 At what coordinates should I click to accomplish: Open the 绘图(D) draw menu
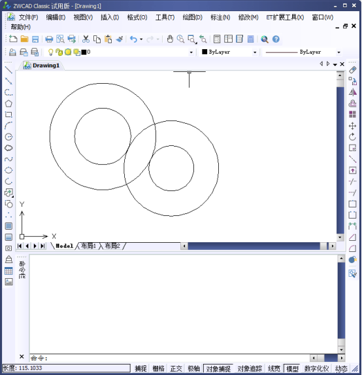click(x=193, y=17)
